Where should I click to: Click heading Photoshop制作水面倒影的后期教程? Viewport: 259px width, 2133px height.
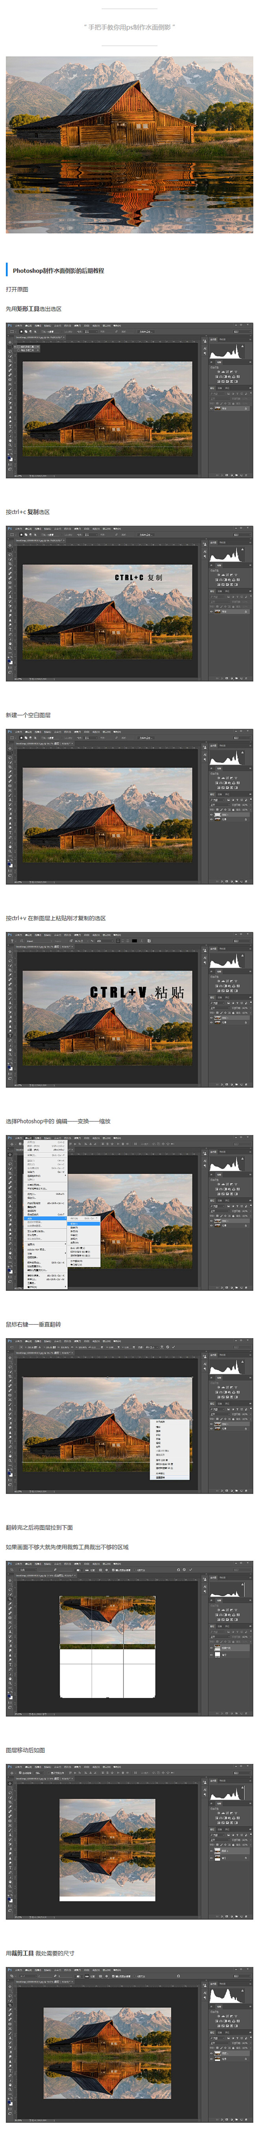(x=58, y=271)
